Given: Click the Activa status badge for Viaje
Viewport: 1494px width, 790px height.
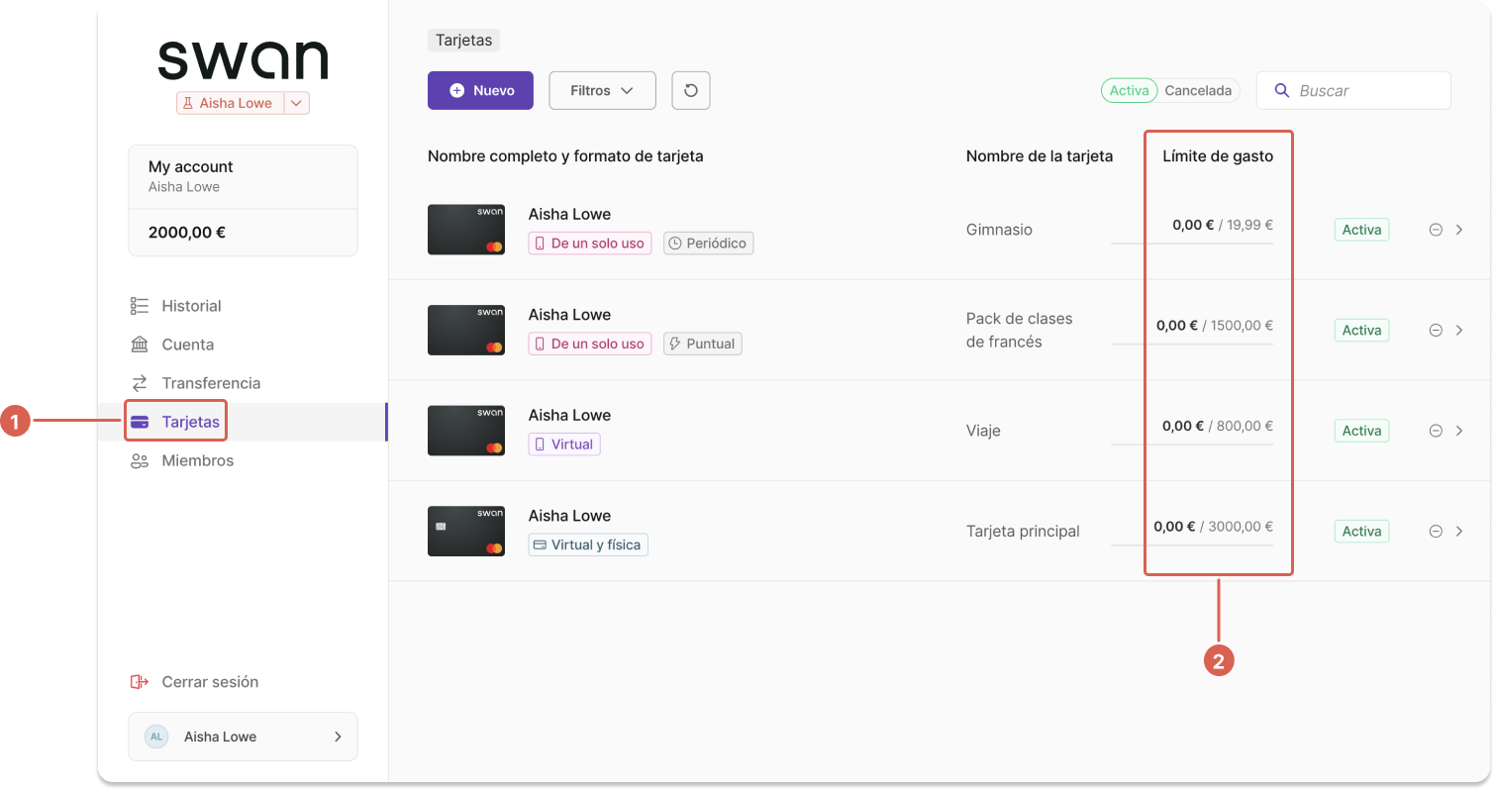Looking at the screenshot, I should click(1361, 431).
